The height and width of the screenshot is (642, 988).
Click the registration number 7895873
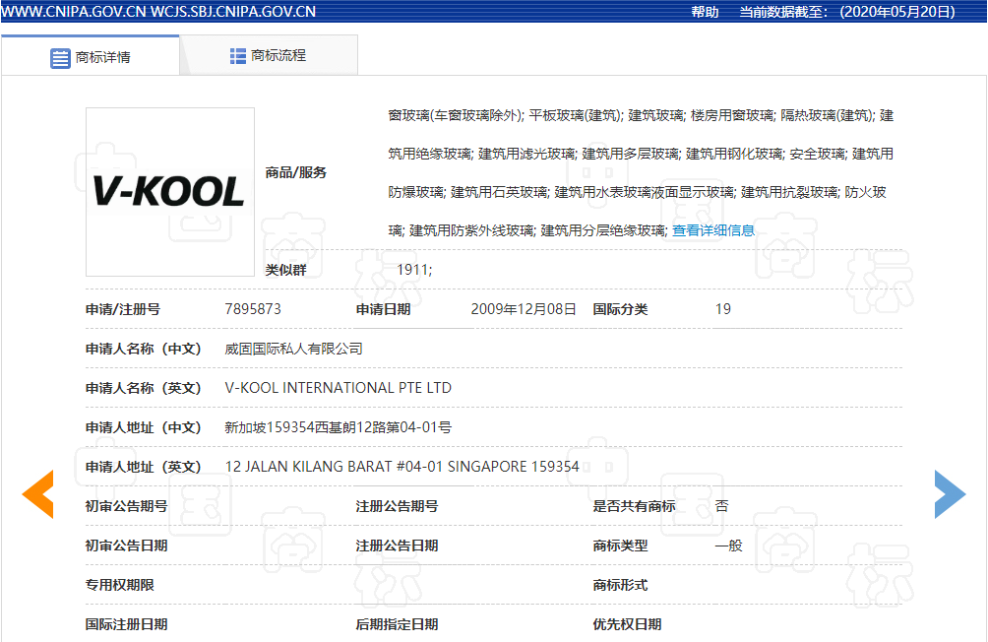tap(253, 309)
